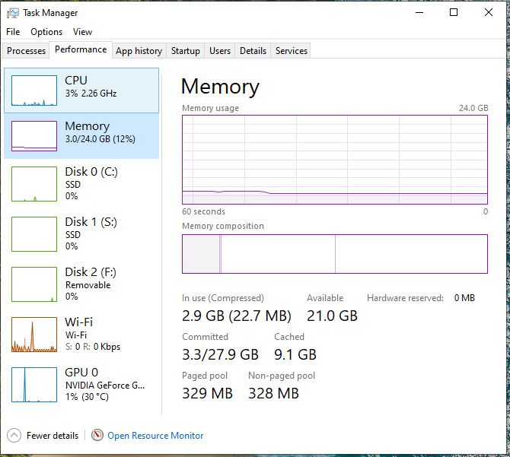
Task: Click the large 'Memory' heading
Action: (220, 87)
